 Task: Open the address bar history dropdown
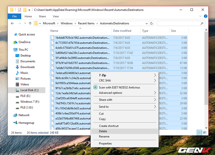tap(146, 23)
